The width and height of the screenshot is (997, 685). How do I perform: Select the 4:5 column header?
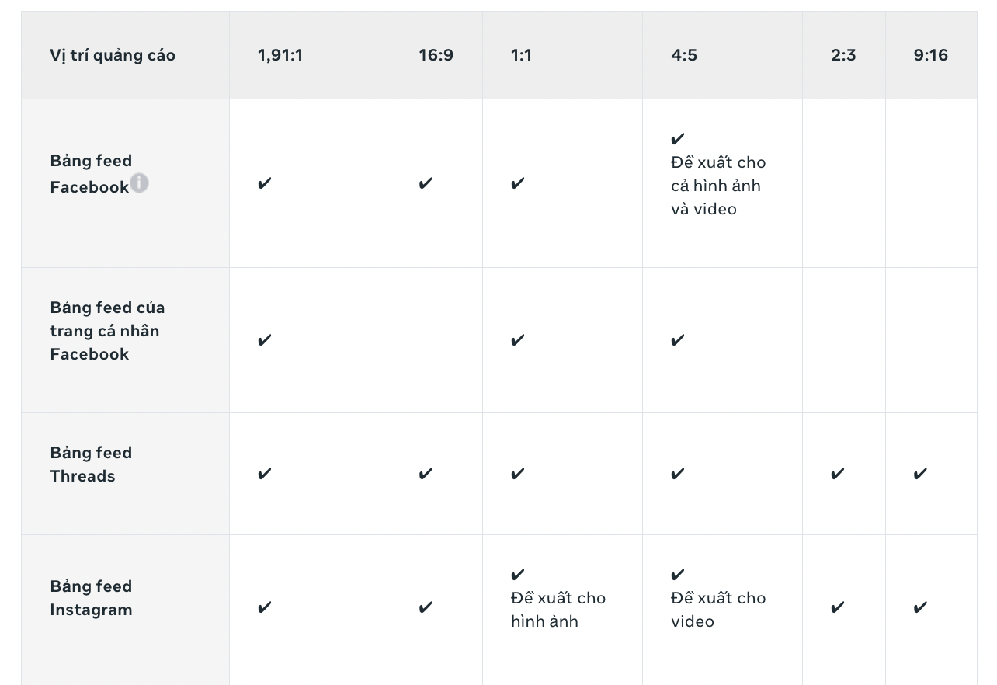click(684, 55)
